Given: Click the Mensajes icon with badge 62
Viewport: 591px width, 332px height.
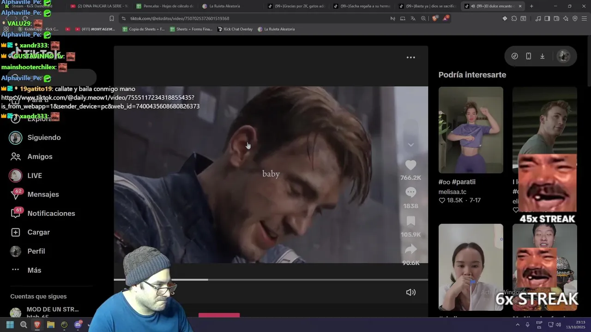Looking at the screenshot, I should coord(16,194).
